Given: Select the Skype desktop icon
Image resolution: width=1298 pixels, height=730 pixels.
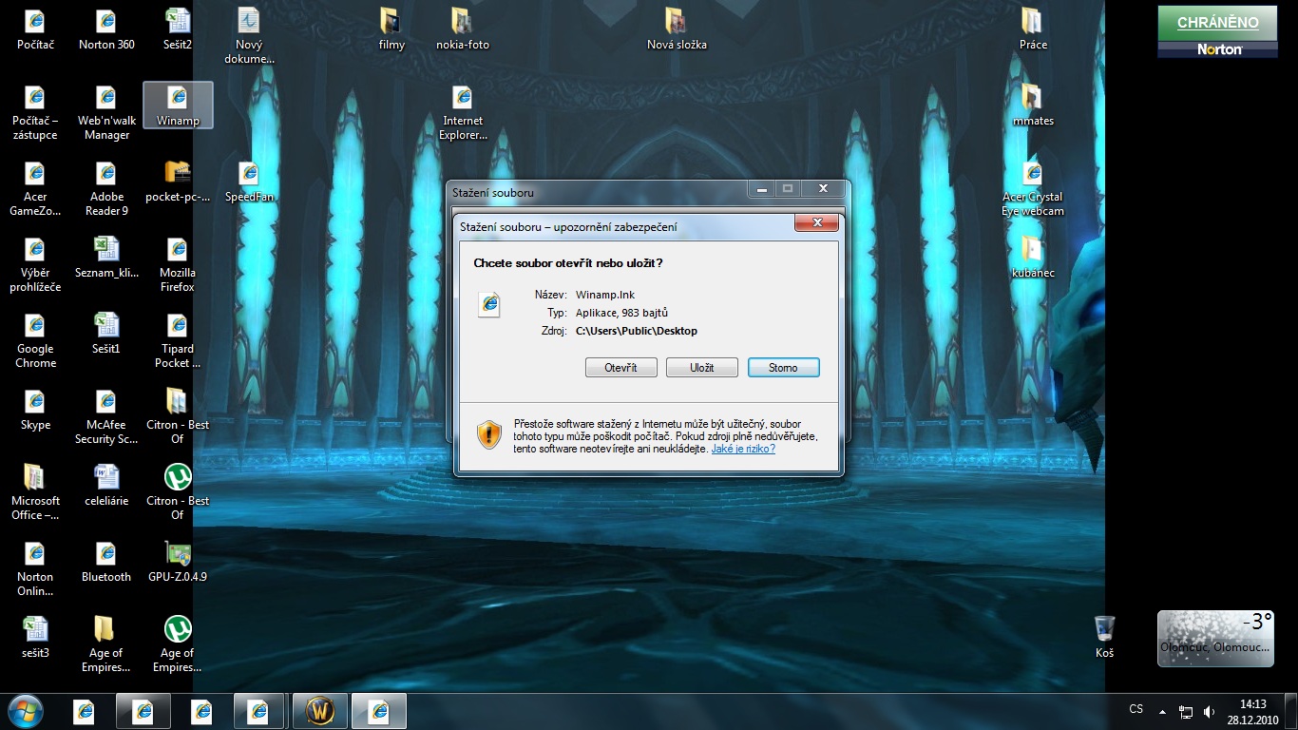Looking at the screenshot, I should (35, 409).
